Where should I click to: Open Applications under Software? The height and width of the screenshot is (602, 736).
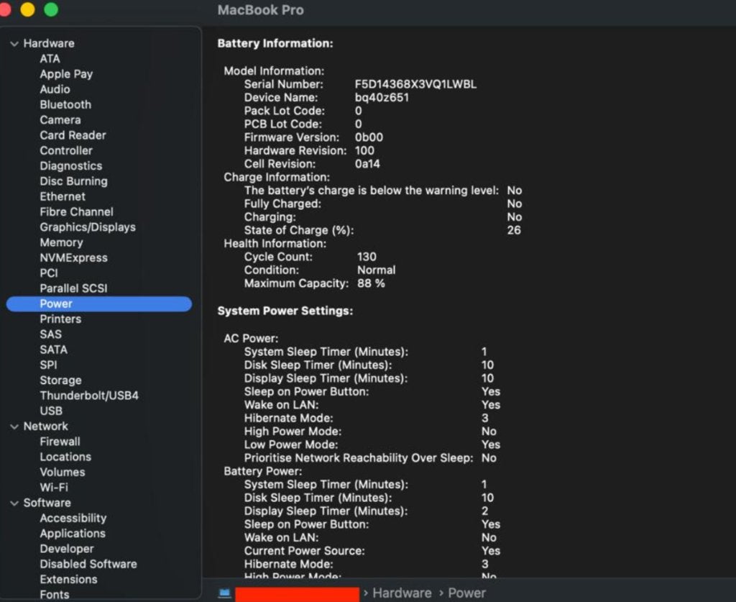coord(73,534)
